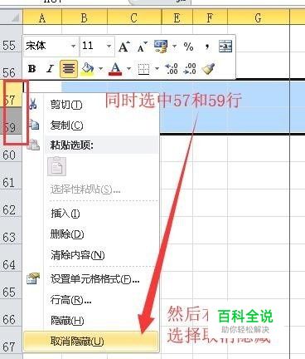Screen dimensions: 305x359
Task: Expand borders dropdown arrow
Action: (157, 68)
